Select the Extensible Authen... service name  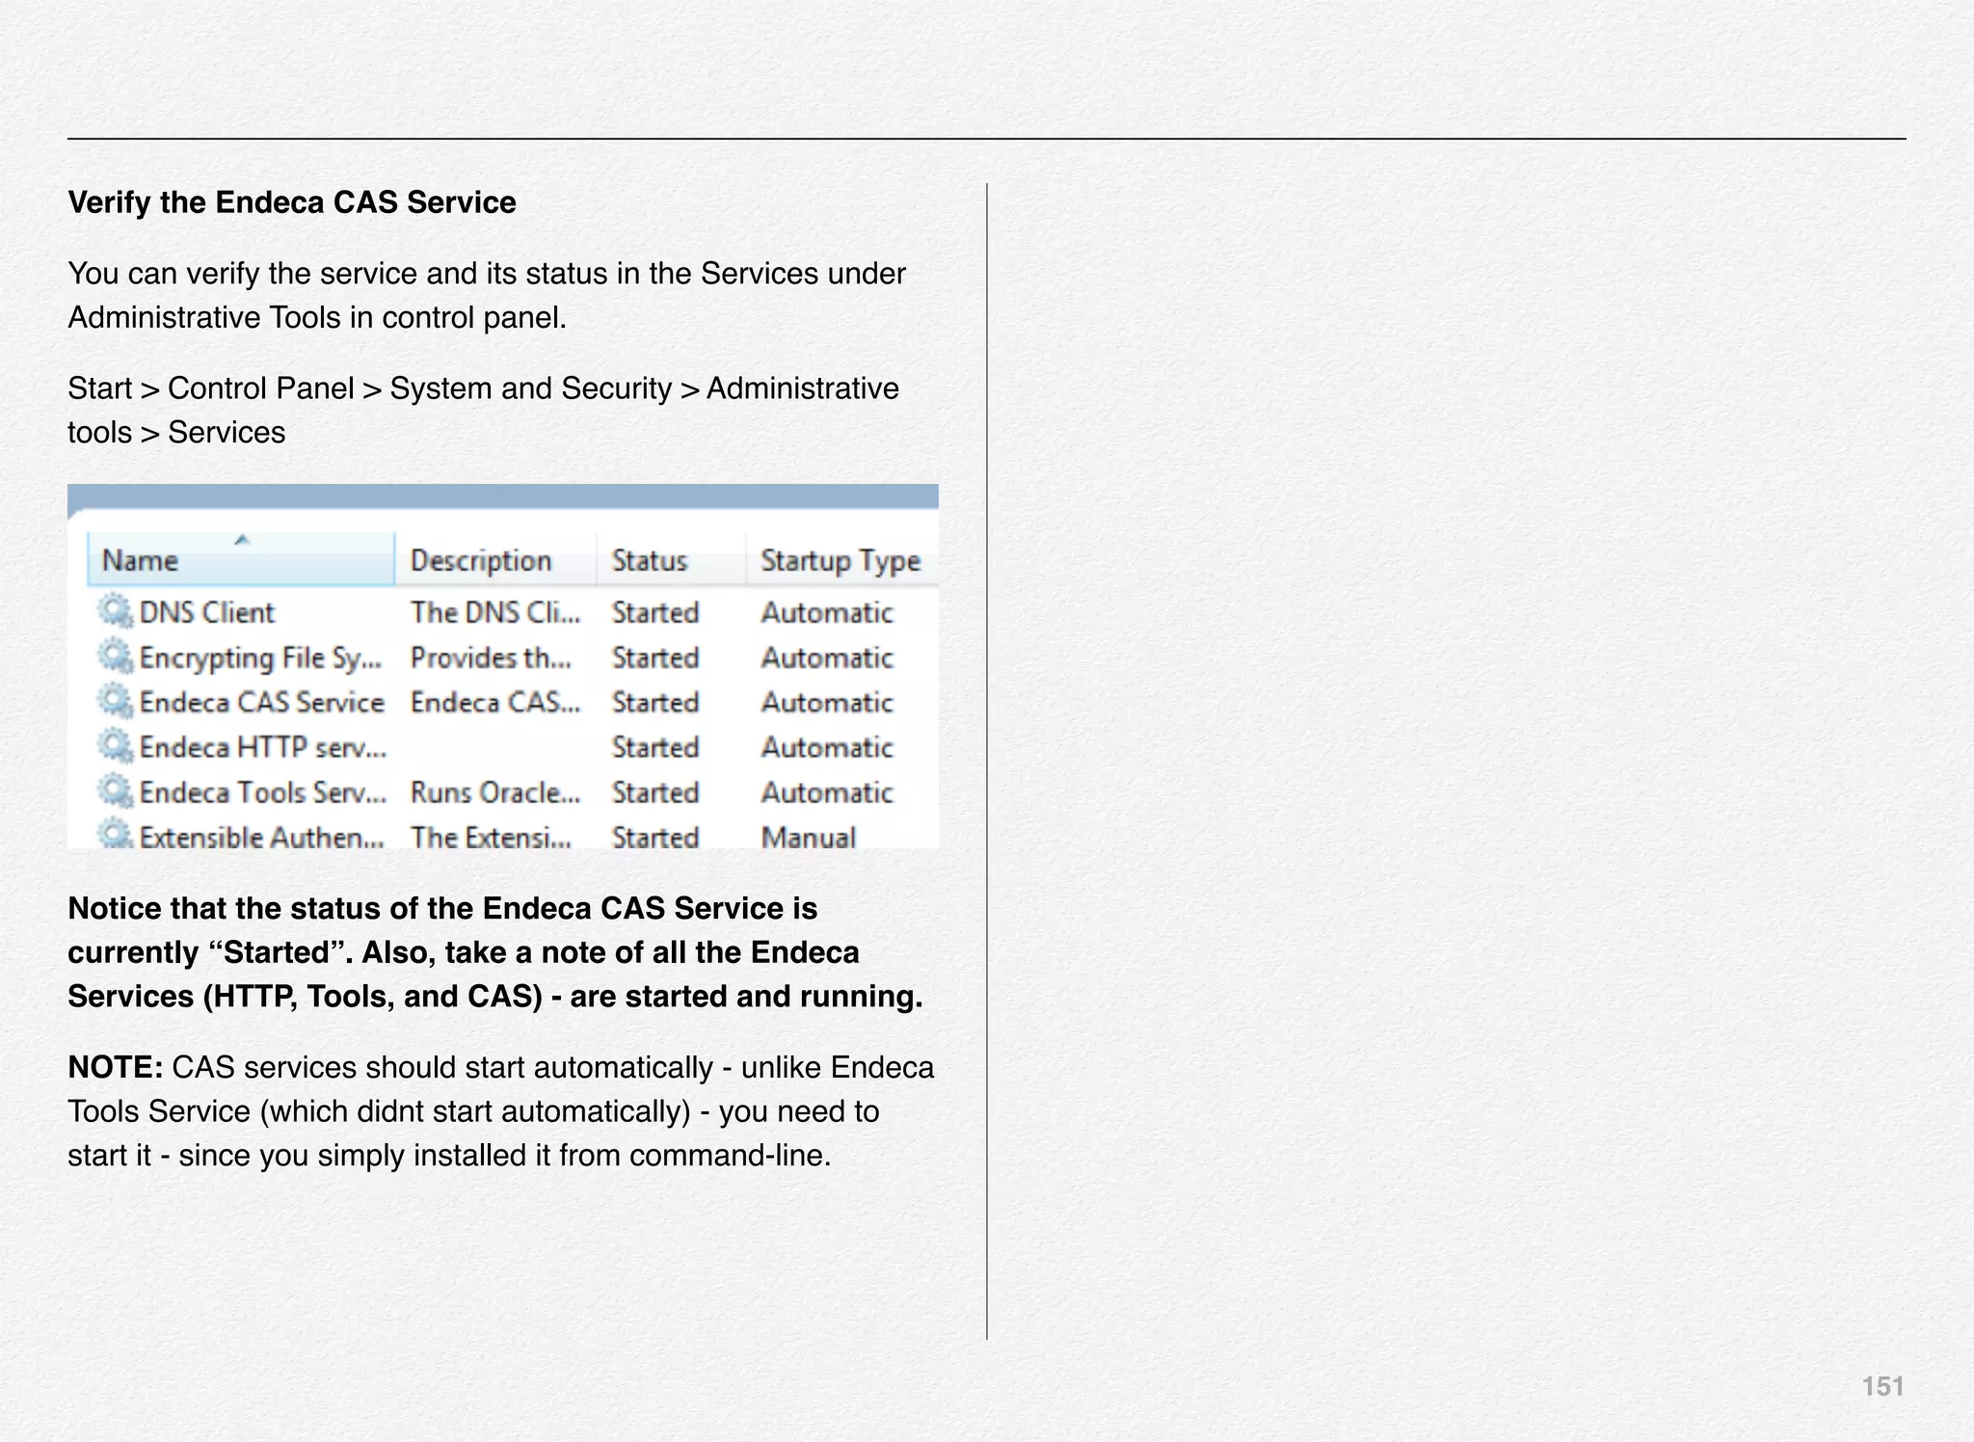click(x=261, y=837)
